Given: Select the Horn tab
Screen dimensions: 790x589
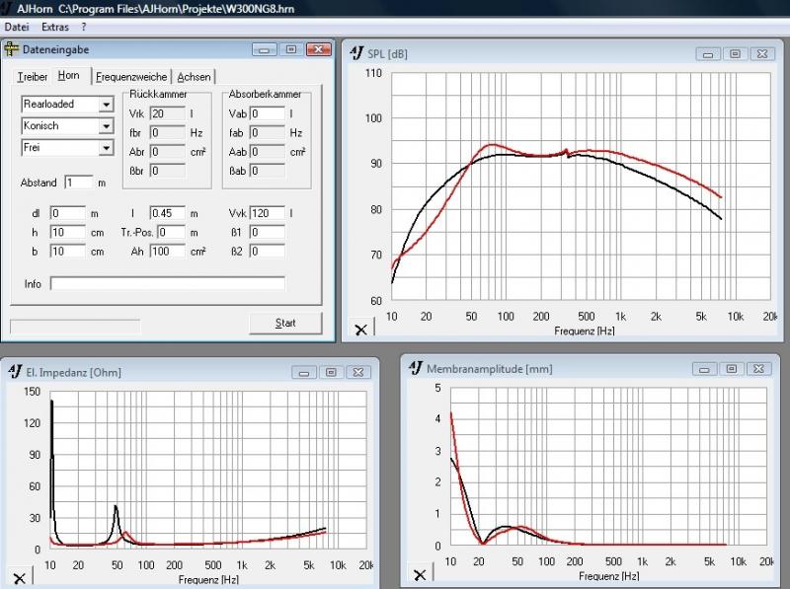Looking at the screenshot, I should (68, 76).
